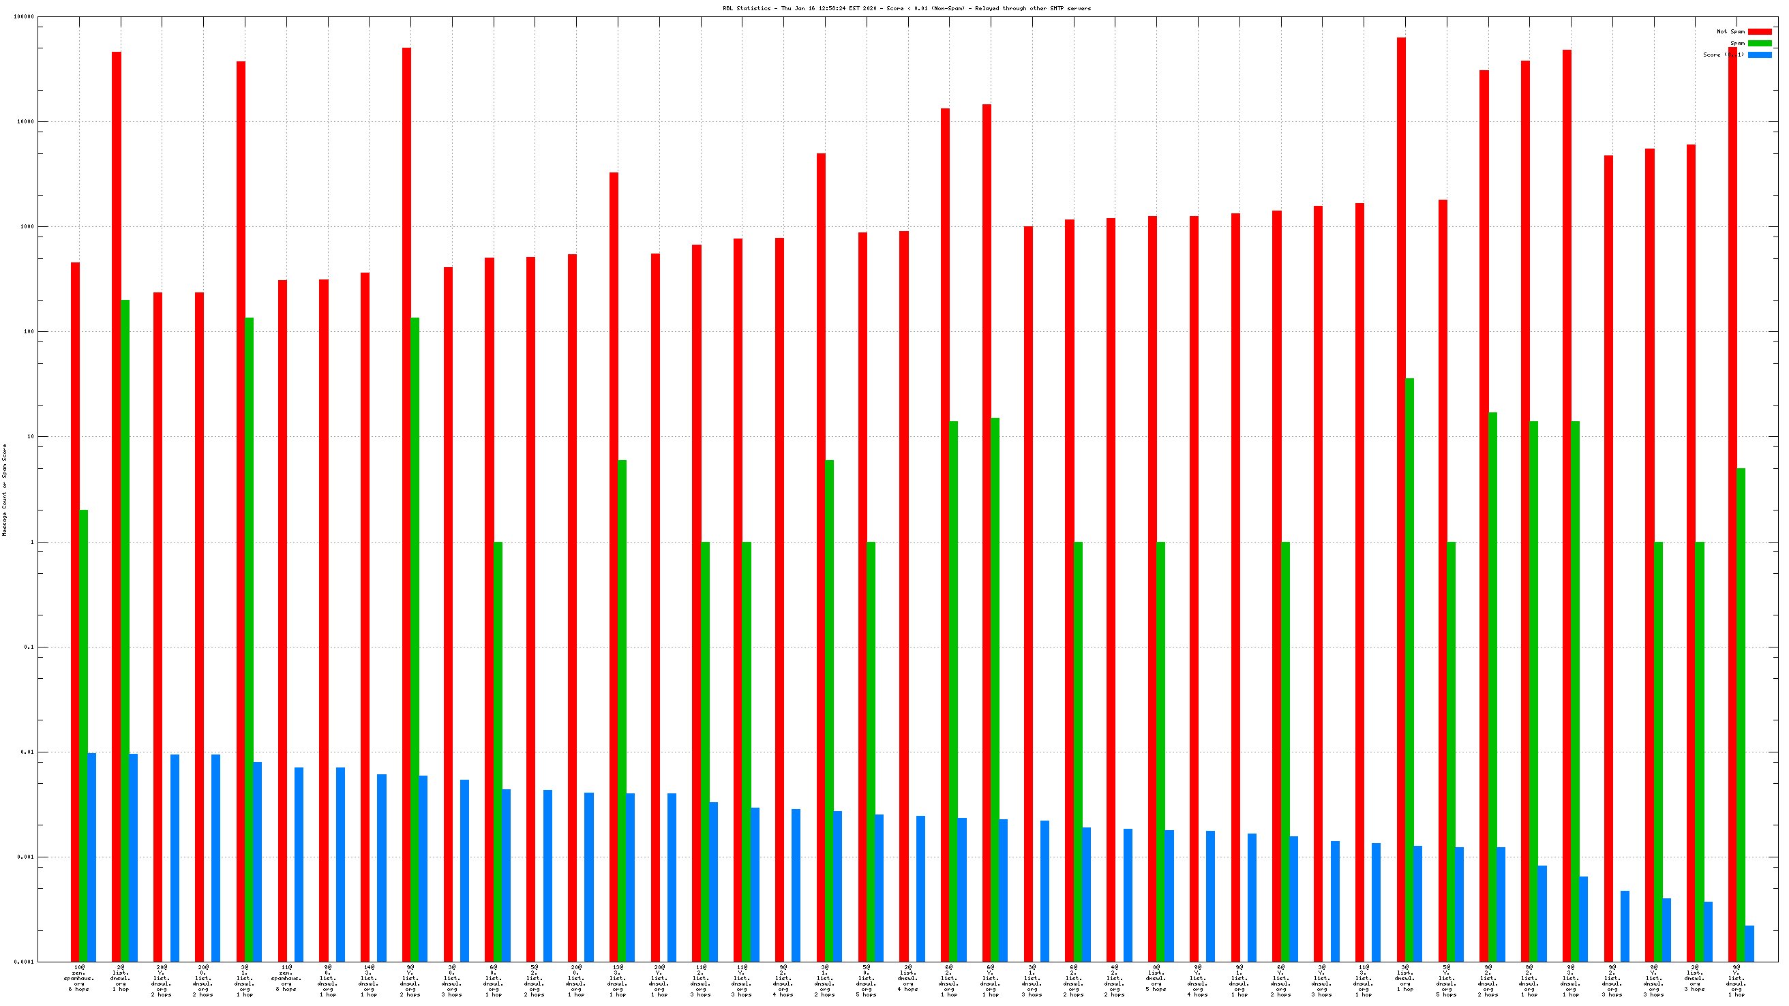Click red bar above 14@ 3.list.dnswl.org 1 hop
This screenshot has height=1006, width=1789.
pyautogui.click(x=365, y=617)
